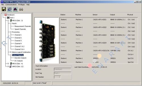Click output cell SPEED2
The image size is (142, 106).
[x=113, y=62]
